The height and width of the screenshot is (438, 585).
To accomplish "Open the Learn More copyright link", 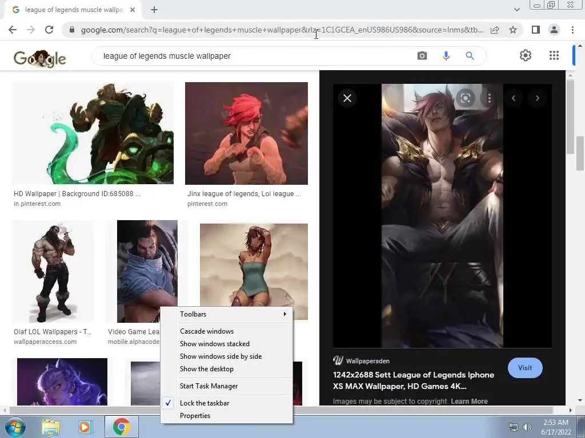I will pyautogui.click(x=469, y=401).
